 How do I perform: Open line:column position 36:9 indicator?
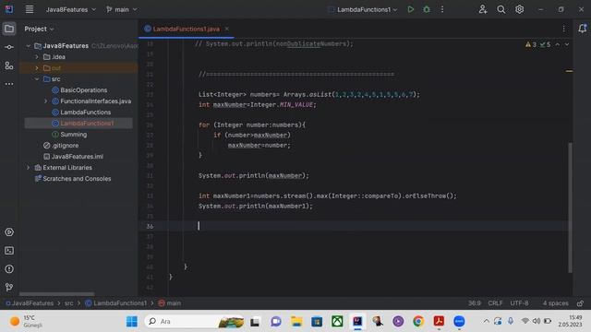click(x=474, y=303)
